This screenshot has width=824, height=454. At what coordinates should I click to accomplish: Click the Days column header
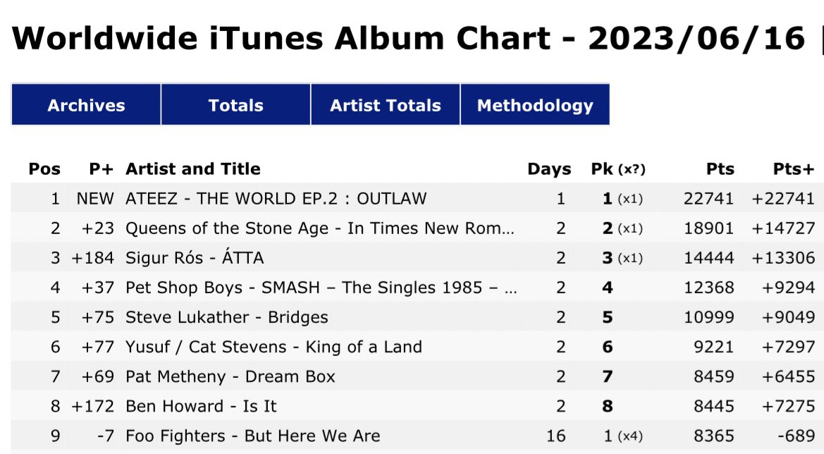[549, 168]
